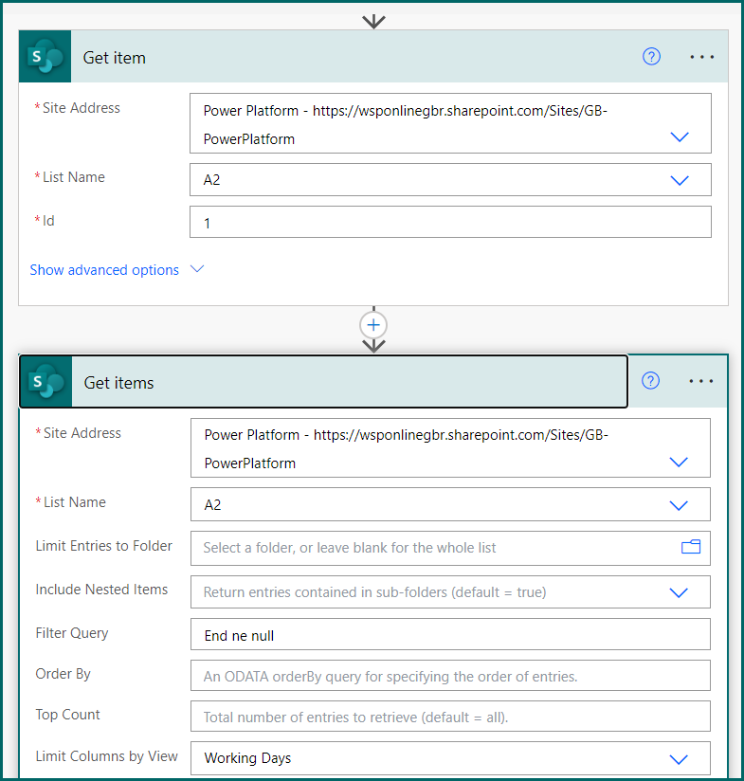Click the Get item Site Address URL text

point(406,124)
